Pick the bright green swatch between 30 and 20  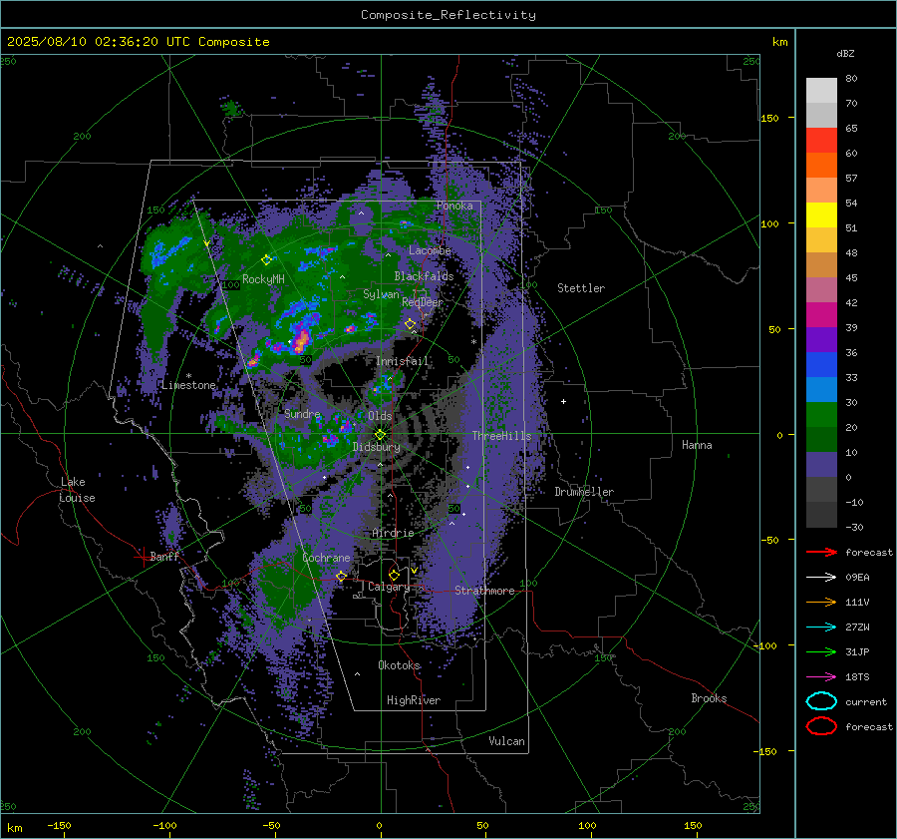[821, 414]
